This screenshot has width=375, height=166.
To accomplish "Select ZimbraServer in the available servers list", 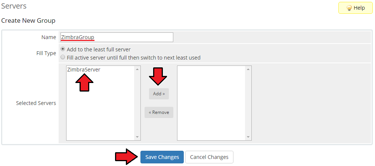I will click(84, 70).
